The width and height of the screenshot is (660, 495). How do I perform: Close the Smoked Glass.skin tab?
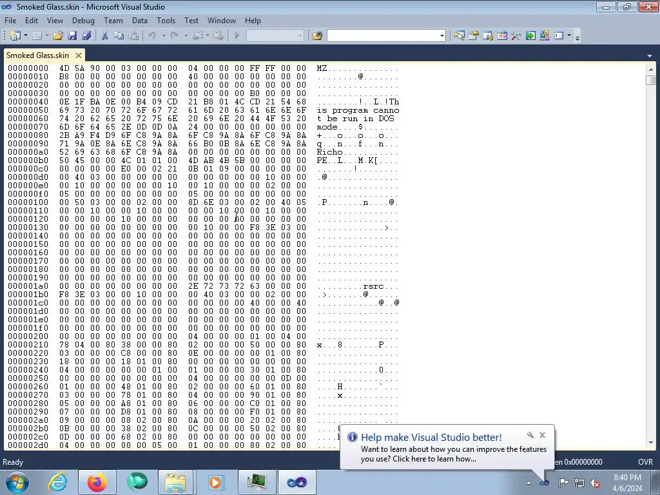coord(78,55)
